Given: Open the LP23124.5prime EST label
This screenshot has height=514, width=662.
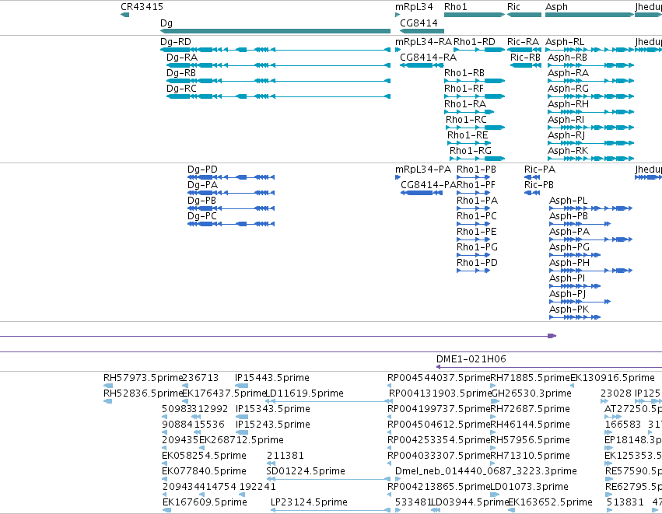Looking at the screenshot, I should coord(309,502).
